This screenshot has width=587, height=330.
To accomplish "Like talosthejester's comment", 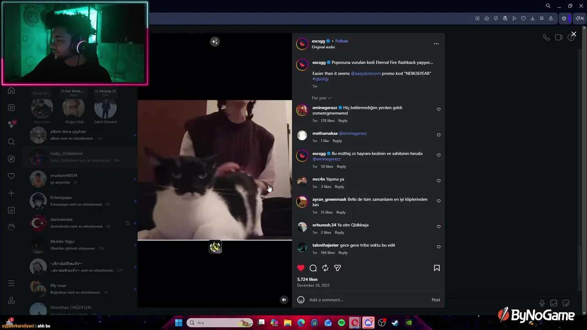I will pos(438,247).
